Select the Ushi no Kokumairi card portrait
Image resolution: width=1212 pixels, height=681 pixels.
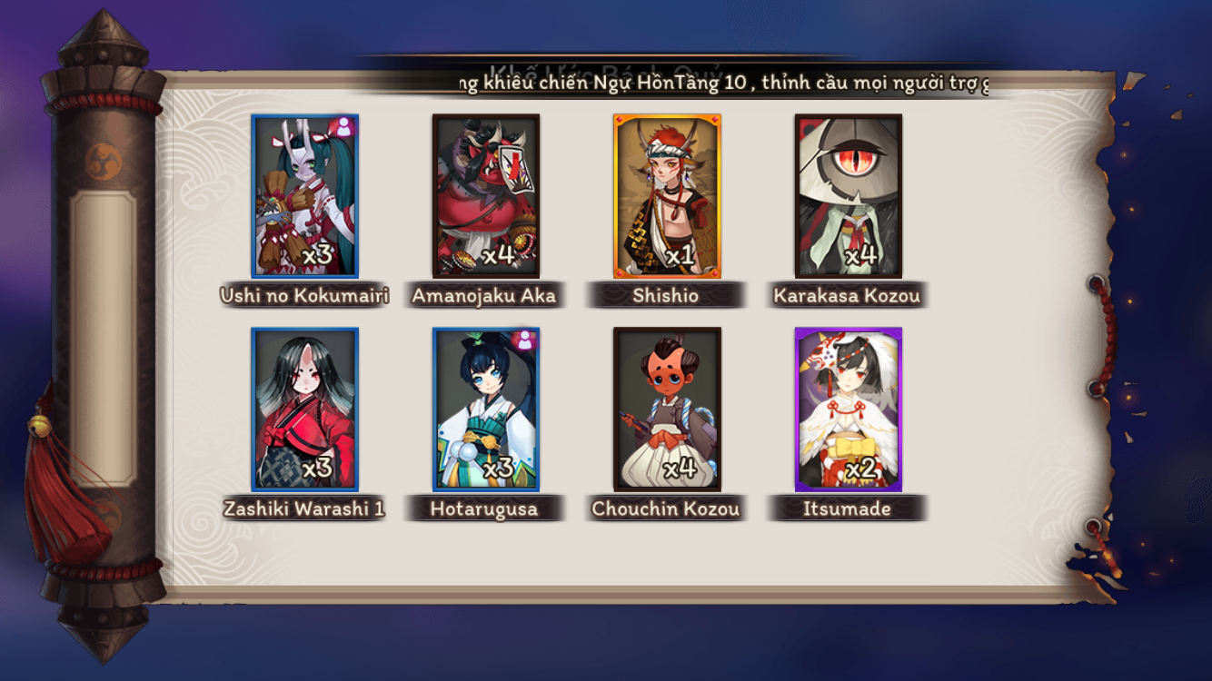[x=304, y=195]
